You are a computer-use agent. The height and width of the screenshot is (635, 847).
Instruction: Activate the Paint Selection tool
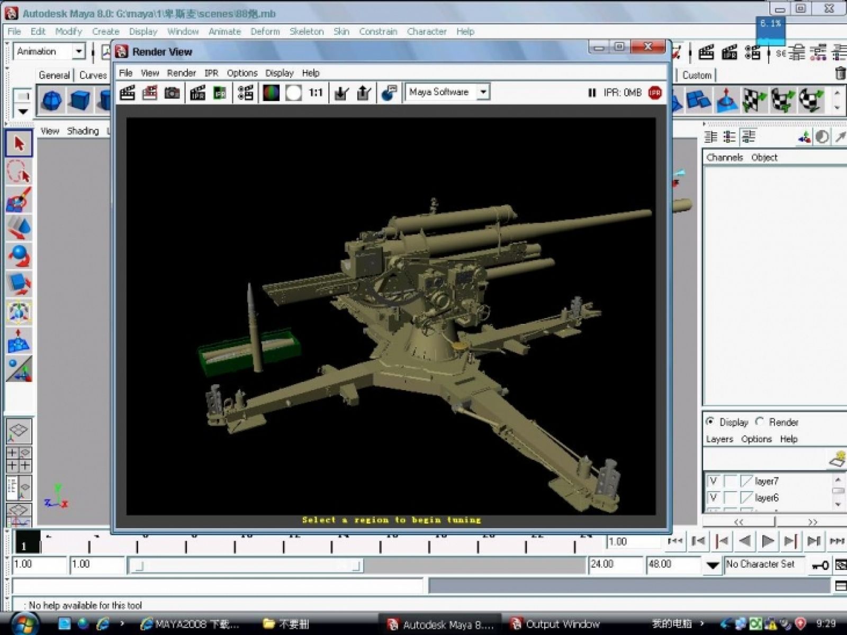[x=19, y=201]
